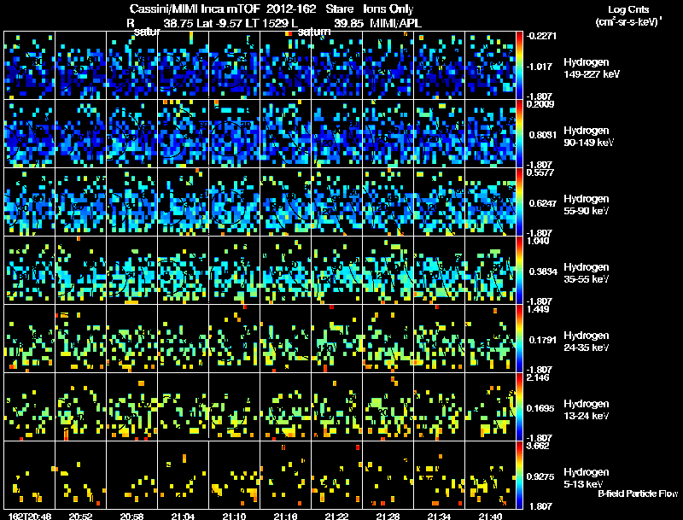Open the 35-55 keV panel at 21:04
This screenshot has width=683, height=520.
[183, 271]
